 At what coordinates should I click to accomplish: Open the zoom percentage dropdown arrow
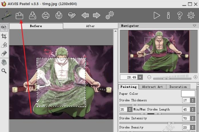pyautogui.click(x=140, y=77)
